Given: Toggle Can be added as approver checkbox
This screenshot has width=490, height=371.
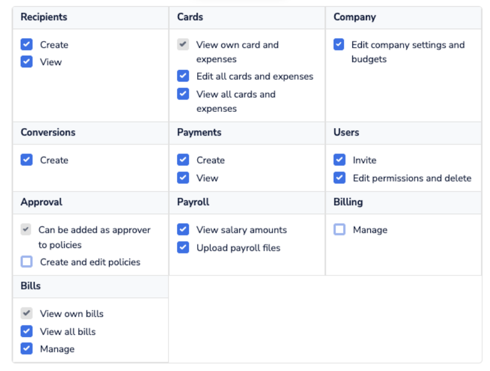Looking at the screenshot, I should tap(26, 229).
